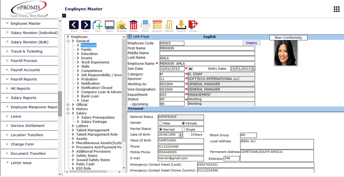This screenshot has height=177, width=344.
Task: Collapse the Salary tree branch
Action: (68, 113)
